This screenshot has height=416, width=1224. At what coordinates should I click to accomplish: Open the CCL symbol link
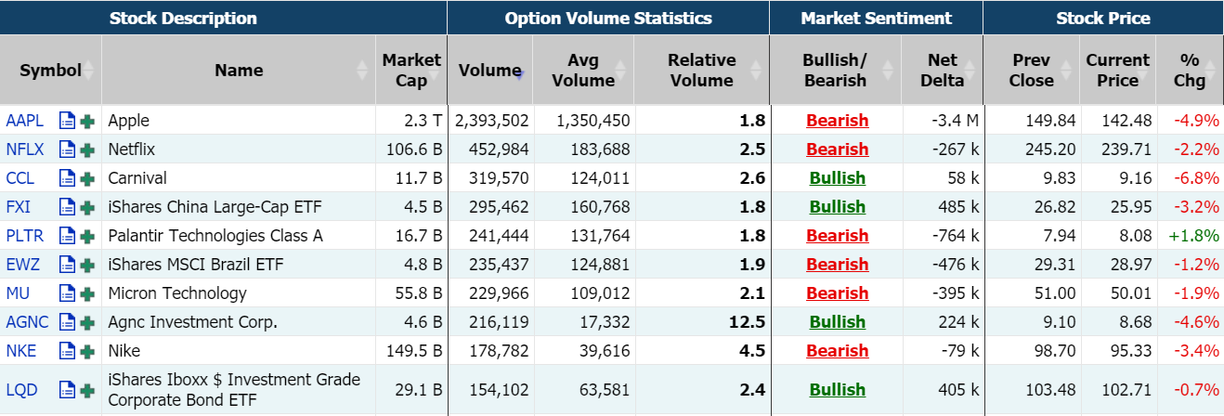coord(20,178)
